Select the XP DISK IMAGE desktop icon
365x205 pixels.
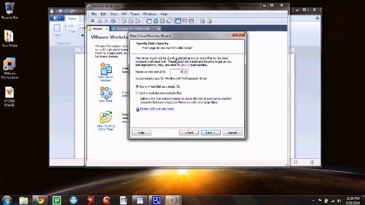[9, 96]
